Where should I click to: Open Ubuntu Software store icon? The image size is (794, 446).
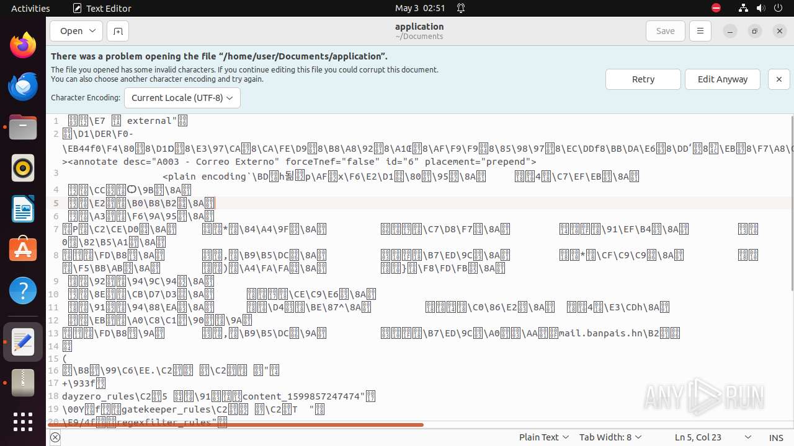pos(23,250)
